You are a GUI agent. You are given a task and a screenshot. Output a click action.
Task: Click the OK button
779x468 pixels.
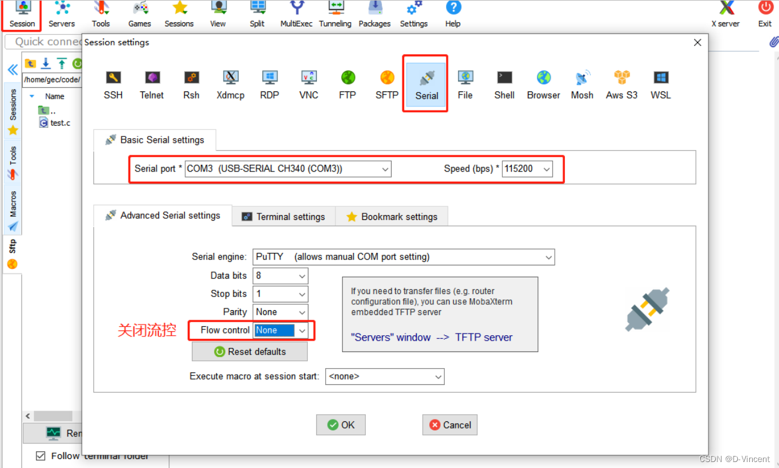coord(341,425)
